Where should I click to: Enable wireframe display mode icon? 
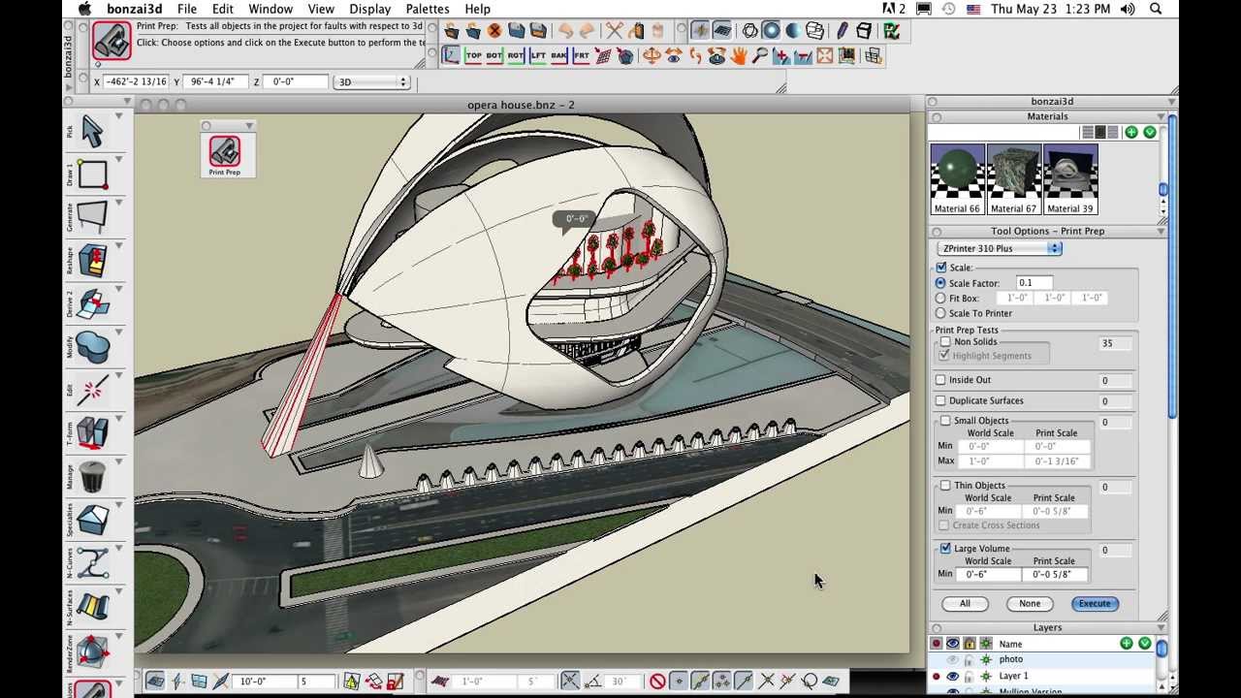click(749, 31)
